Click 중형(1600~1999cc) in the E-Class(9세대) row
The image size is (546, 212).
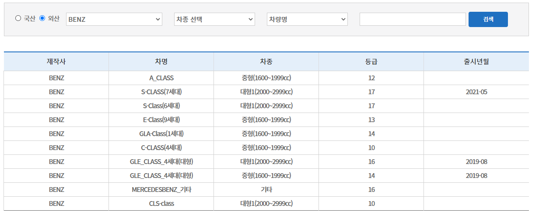click(266, 120)
